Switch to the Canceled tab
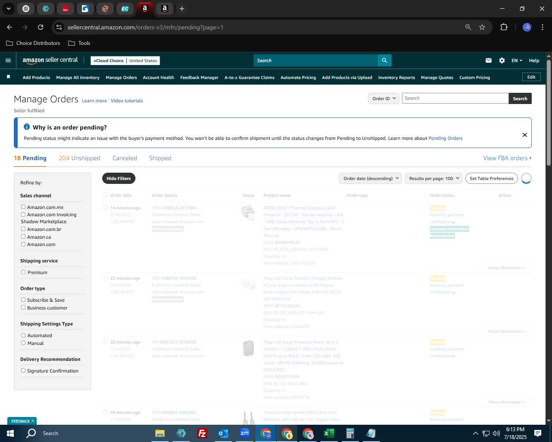This screenshot has height=442, width=552. click(x=125, y=158)
